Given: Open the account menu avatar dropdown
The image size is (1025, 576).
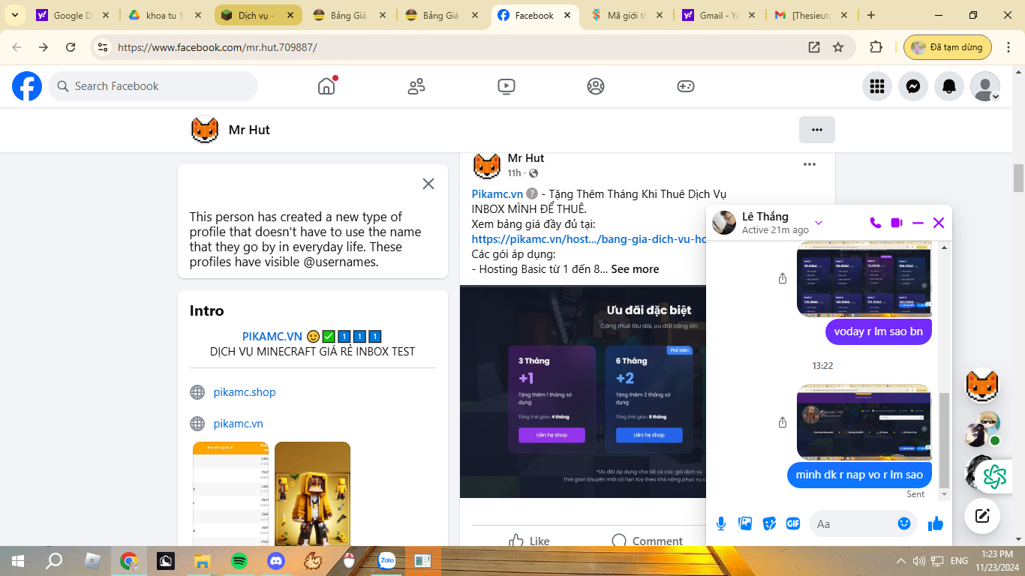Looking at the screenshot, I should coord(985,86).
